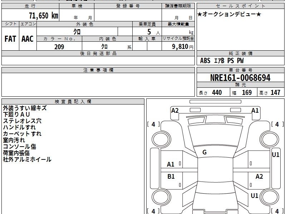Click the U1 mark on the side sill
286x214 pixels.
coord(276,155)
